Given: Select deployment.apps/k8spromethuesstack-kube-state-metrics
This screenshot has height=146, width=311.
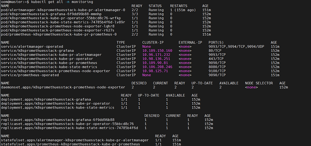Looking at the screenshot, I should (58, 108).
